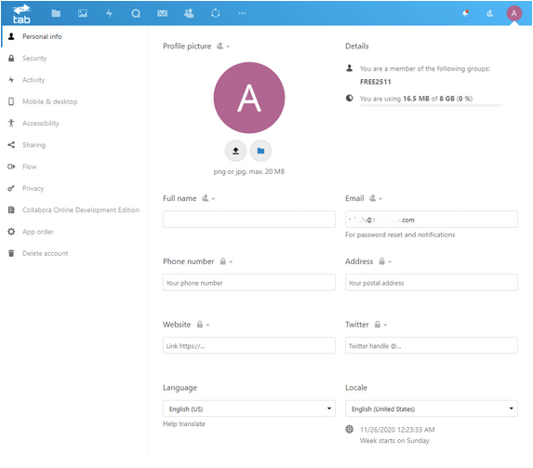This screenshot has height=468, width=533.
Task: Open the more apps ellipsis menu
Action: click(x=242, y=13)
